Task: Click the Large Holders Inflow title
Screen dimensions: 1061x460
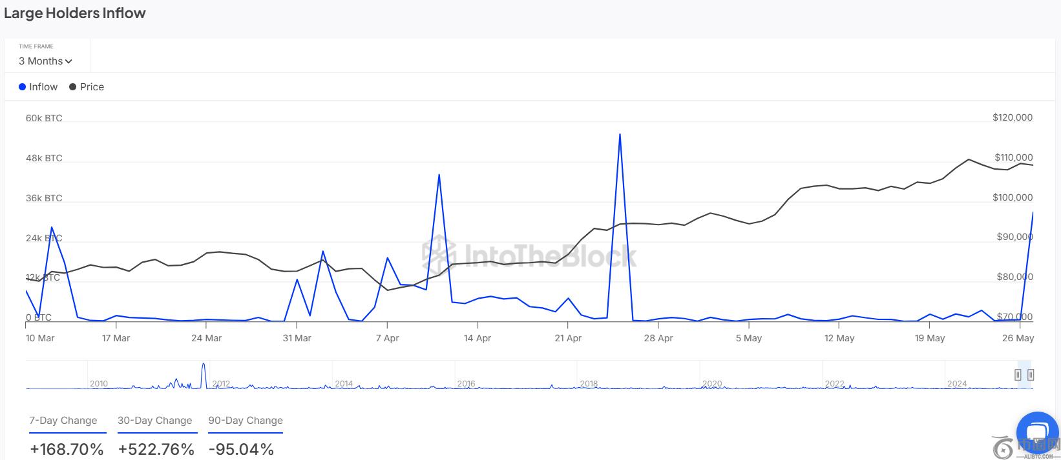Action: 75,13
